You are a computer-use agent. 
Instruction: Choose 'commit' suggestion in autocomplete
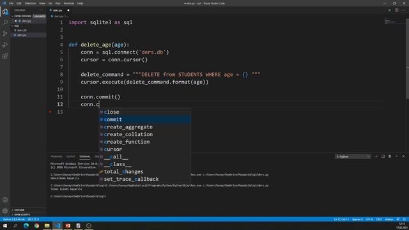pos(145,119)
